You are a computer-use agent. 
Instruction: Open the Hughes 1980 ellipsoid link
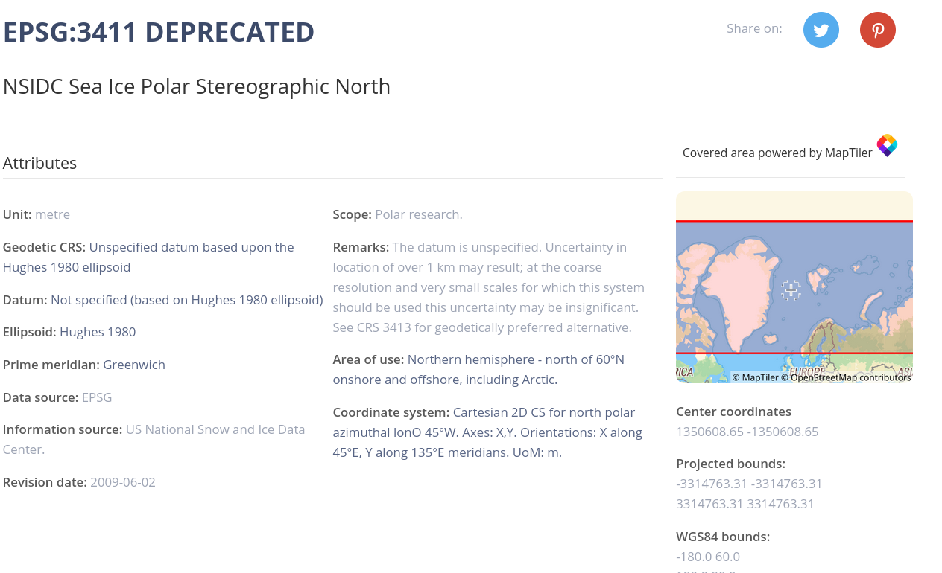point(97,331)
